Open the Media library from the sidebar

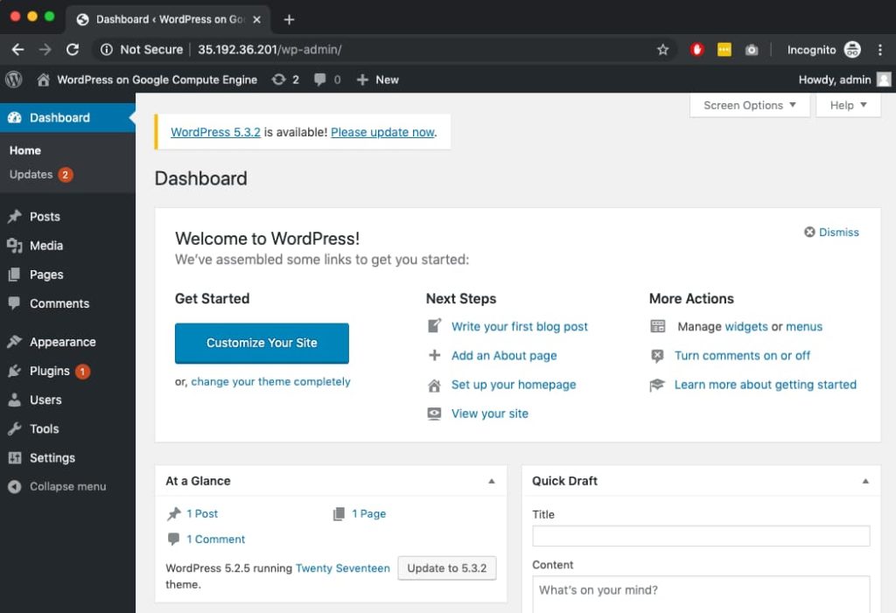coord(45,246)
